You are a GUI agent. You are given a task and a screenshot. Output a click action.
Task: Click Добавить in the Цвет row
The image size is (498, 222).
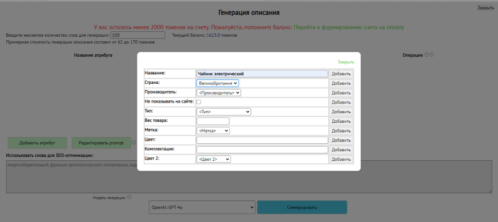click(341, 140)
